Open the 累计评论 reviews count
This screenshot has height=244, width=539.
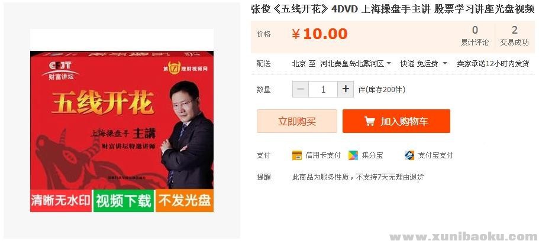(x=475, y=36)
